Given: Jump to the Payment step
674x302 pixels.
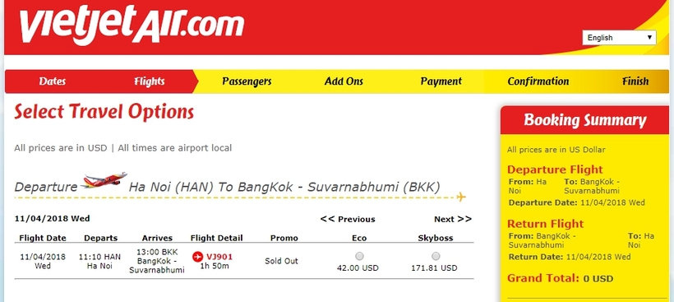Looking at the screenshot, I should coord(441,81).
